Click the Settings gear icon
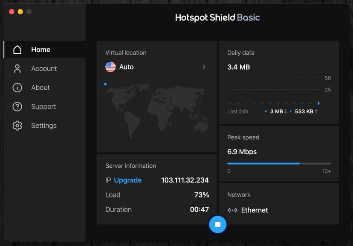The image size is (353, 246). tap(17, 126)
